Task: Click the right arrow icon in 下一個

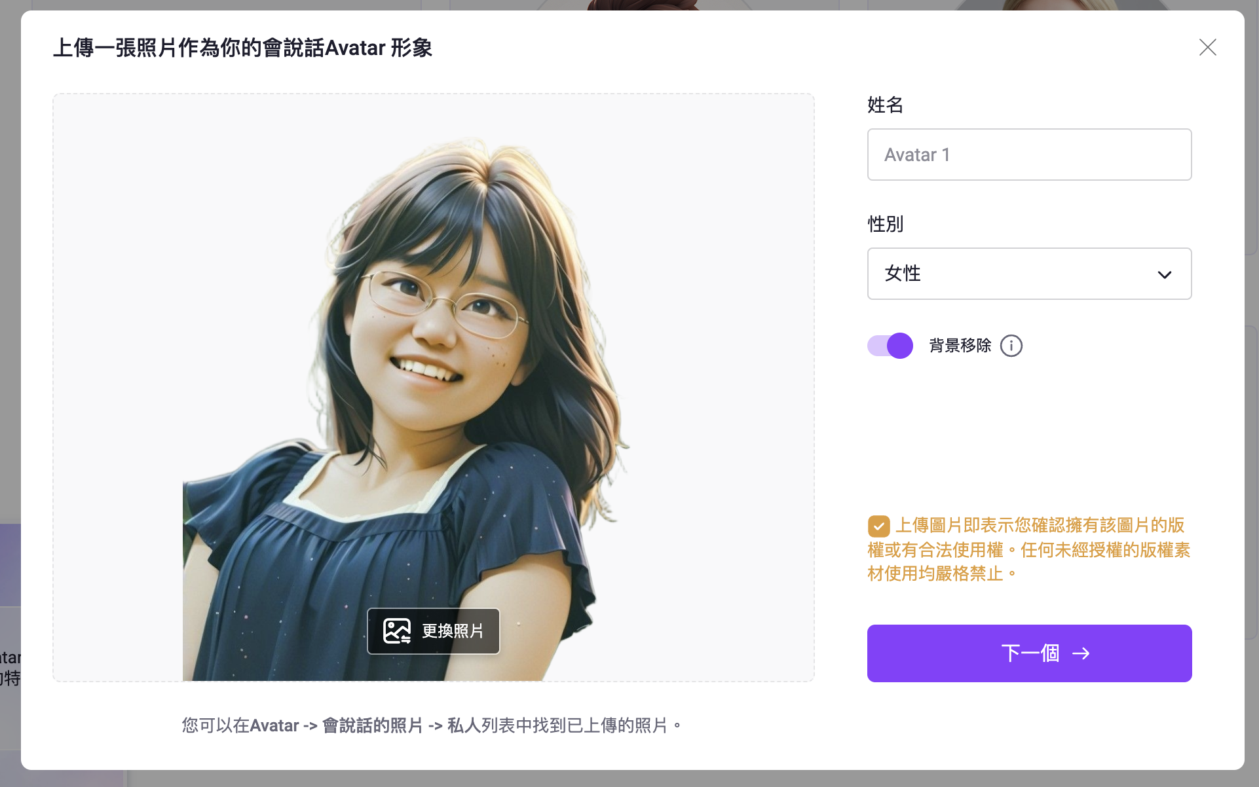Action: [x=1081, y=653]
